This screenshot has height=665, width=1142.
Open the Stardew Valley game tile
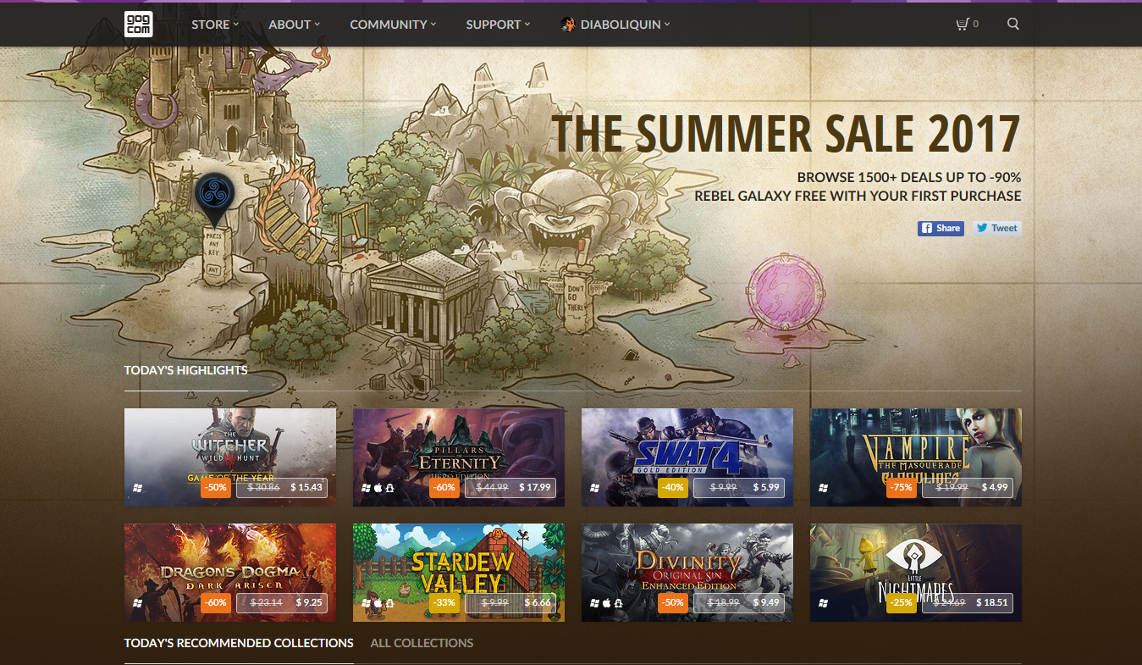459,573
